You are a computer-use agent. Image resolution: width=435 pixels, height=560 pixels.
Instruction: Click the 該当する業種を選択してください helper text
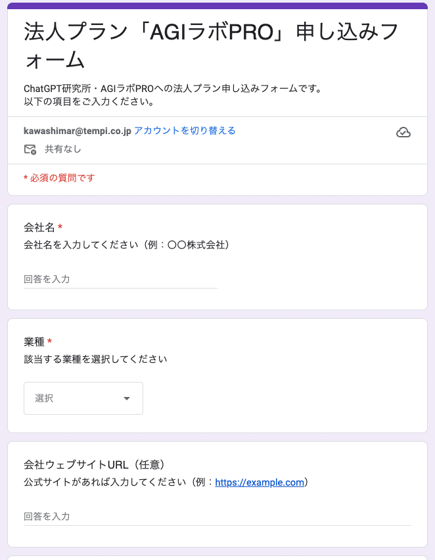[x=95, y=359]
